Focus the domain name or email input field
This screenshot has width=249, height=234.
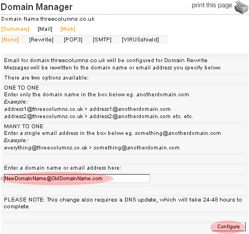(x=77, y=179)
